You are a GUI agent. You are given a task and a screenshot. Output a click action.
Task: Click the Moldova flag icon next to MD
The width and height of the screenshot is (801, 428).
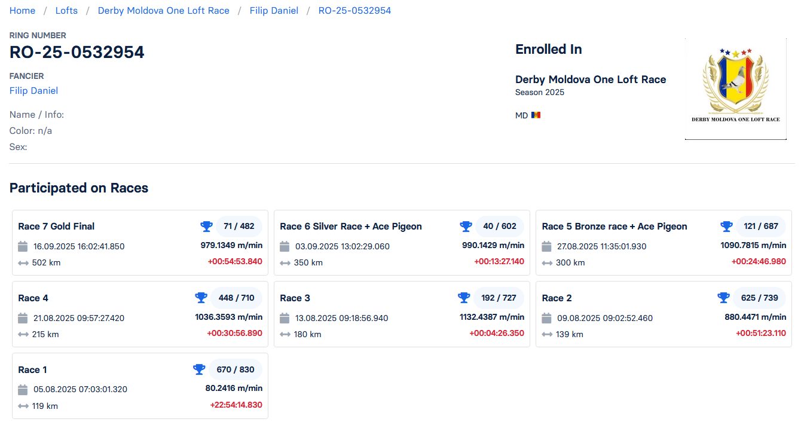(x=536, y=115)
